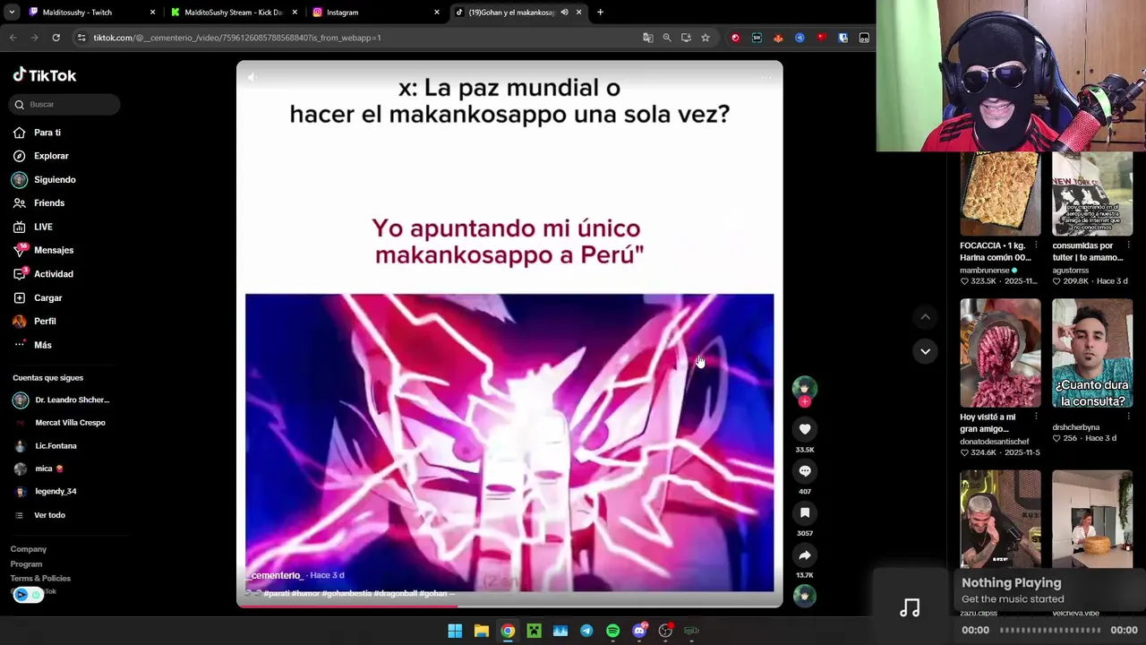Open the '¿Cuanto dura la consulta?' thumbnail
1146x645 pixels.
1092,353
